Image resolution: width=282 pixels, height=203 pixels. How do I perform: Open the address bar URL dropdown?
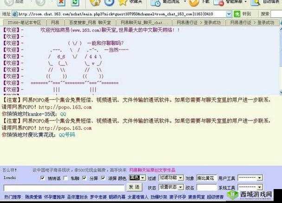tap(229, 14)
